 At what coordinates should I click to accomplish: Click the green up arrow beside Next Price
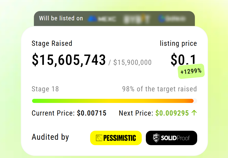pos(194,113)
